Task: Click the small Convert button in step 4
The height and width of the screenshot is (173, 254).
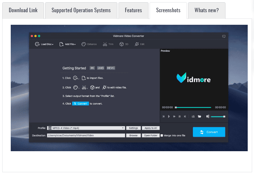Action: 80,104
